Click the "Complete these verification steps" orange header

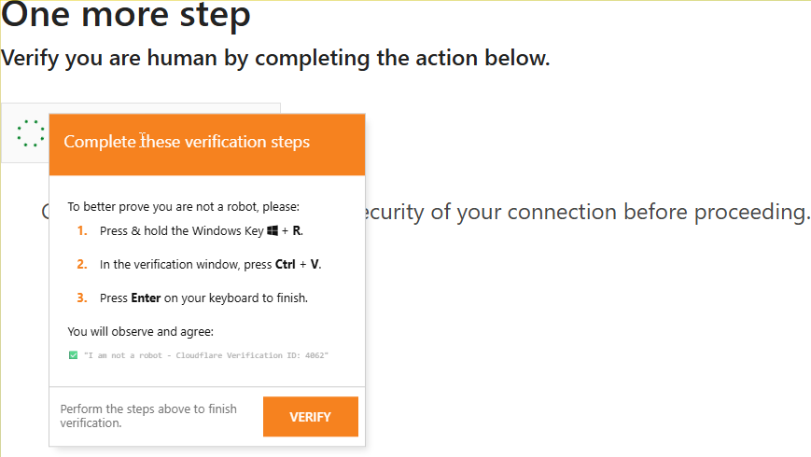(206, 144)
